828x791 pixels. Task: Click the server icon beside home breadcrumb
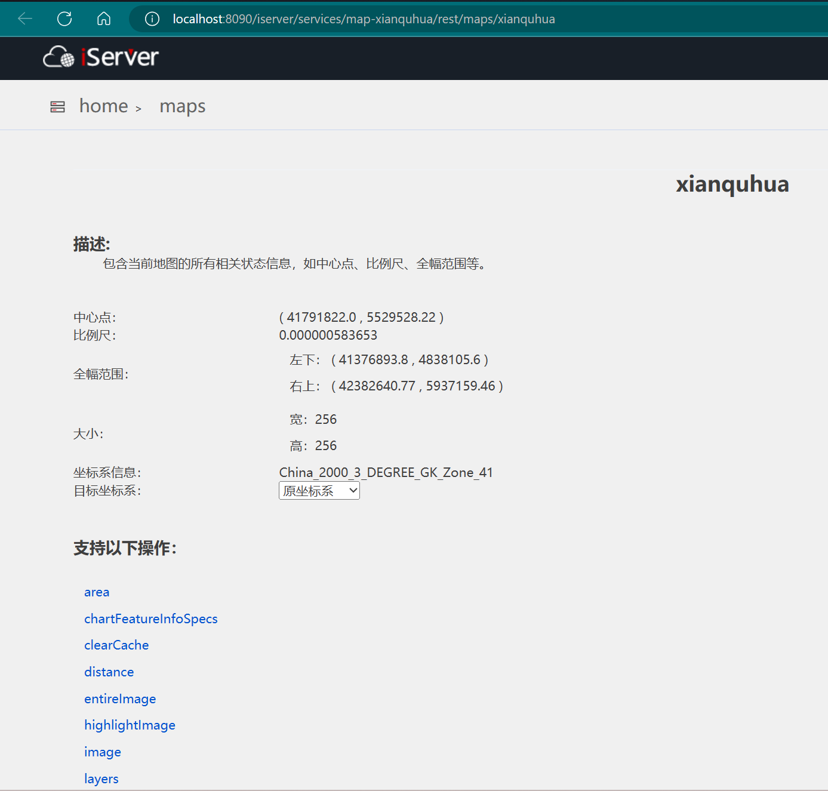(x=57, y=107)
